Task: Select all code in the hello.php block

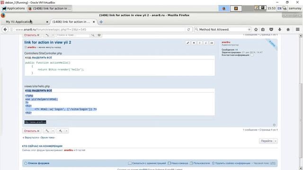Action: pyautogui.click(x=42, y=91)
